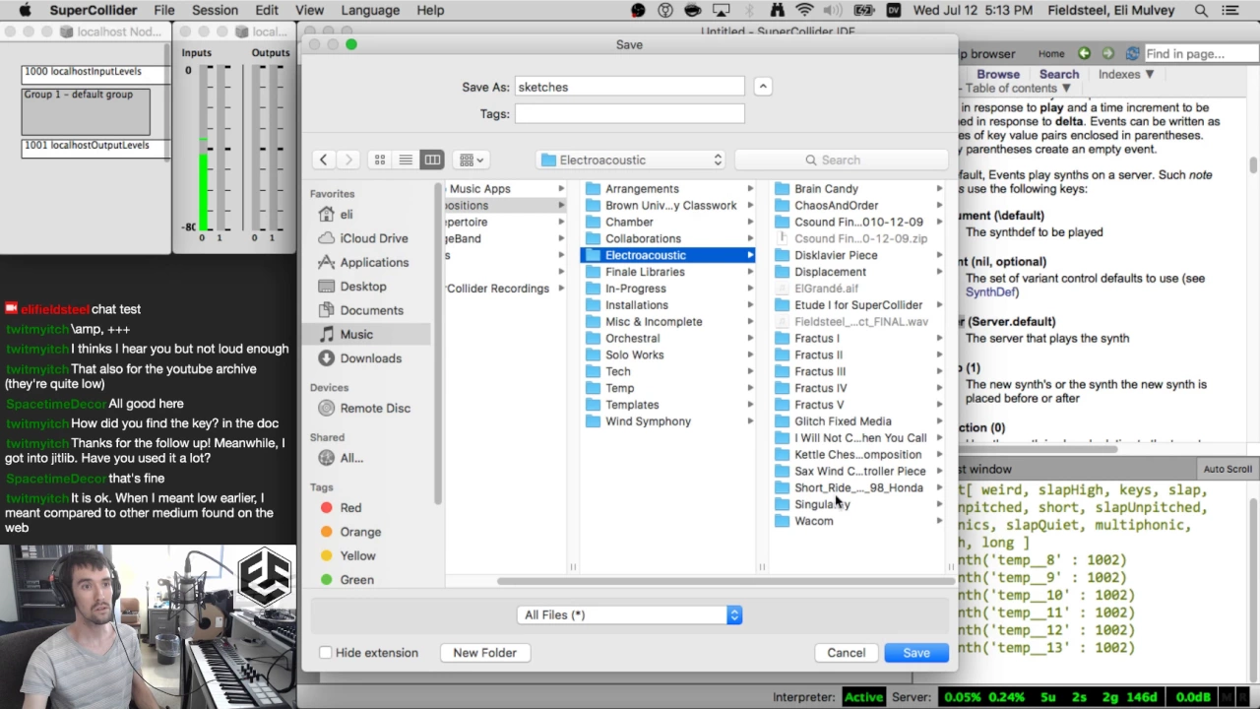
Task: Open the All Files format dropdown
Action: (x=629, y=614)
